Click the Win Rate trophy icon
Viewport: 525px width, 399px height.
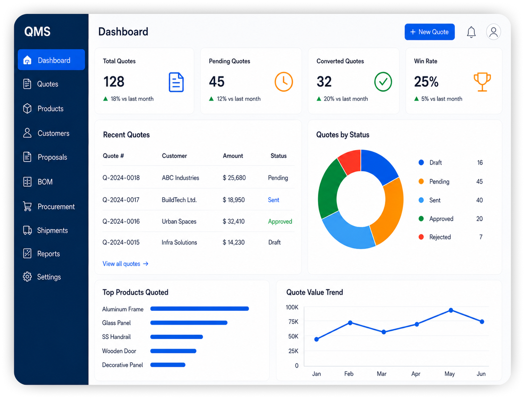tap(482, 82)
